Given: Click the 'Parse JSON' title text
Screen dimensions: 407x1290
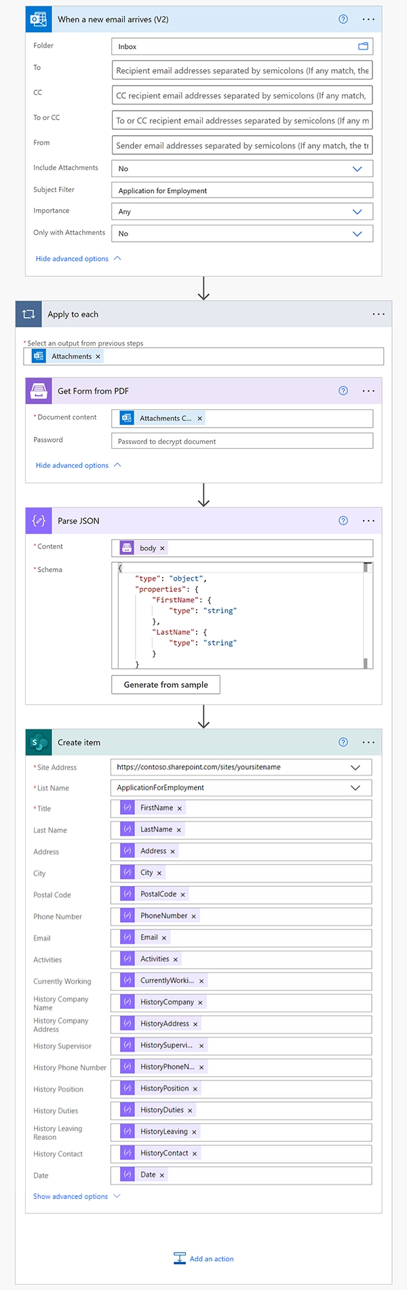Looking at the screenshot, I should [79, 521].
